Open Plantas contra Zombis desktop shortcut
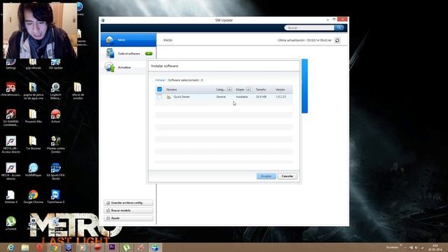Image resolution: width=448 pixels, height=252 pixels. pos(55,145)
